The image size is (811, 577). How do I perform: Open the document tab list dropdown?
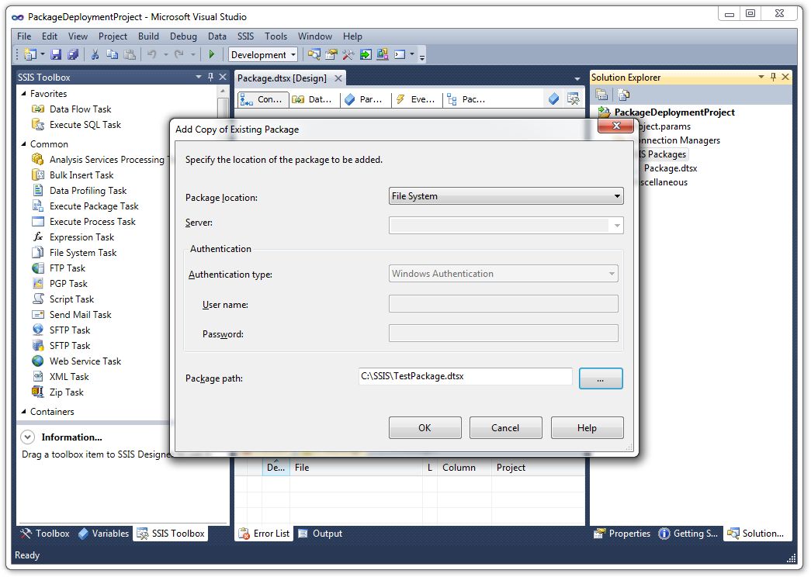point(577,78)
